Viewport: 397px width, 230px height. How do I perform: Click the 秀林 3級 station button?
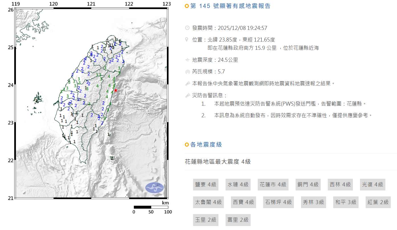[x=313, y=202]
